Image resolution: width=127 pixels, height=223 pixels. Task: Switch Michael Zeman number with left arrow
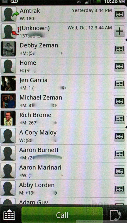pos(21,105)
